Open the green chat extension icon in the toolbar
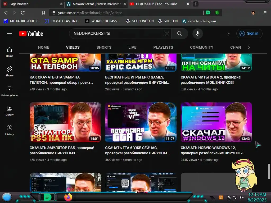This screenshot has height=203, width=271. 208,12
